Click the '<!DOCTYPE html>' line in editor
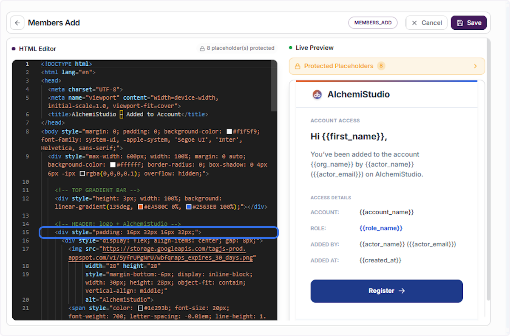The width and height of the screenshot is (510, 336). pos(67,64)
